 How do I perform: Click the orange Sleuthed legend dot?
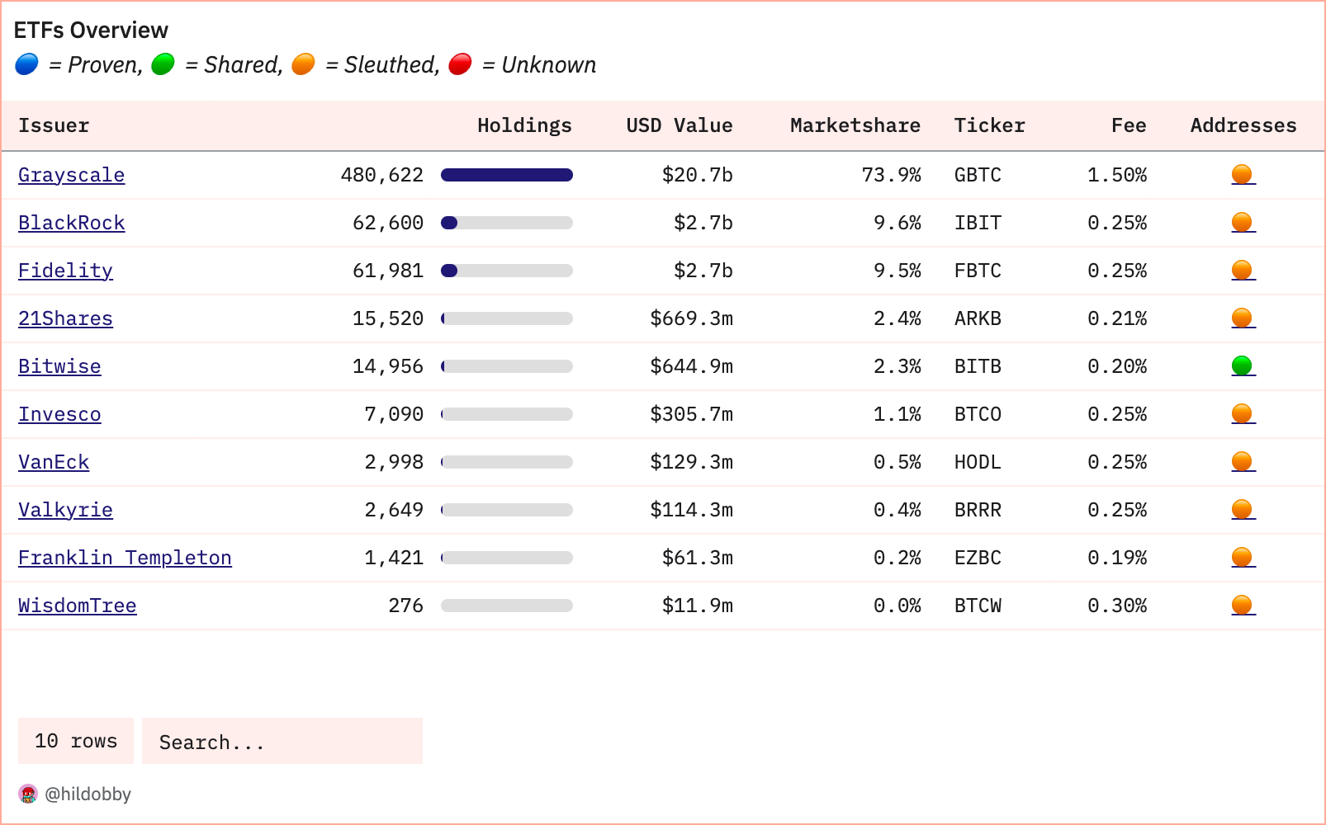(x=304, y=64)
